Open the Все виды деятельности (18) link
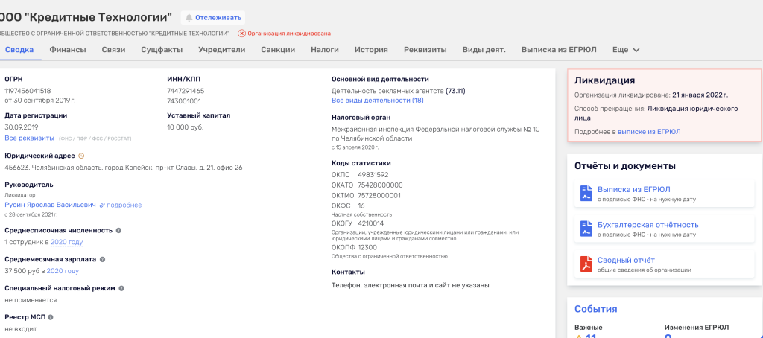Image resolution: width=763 pixels, height=338 pixels. [x=377, y=101]
